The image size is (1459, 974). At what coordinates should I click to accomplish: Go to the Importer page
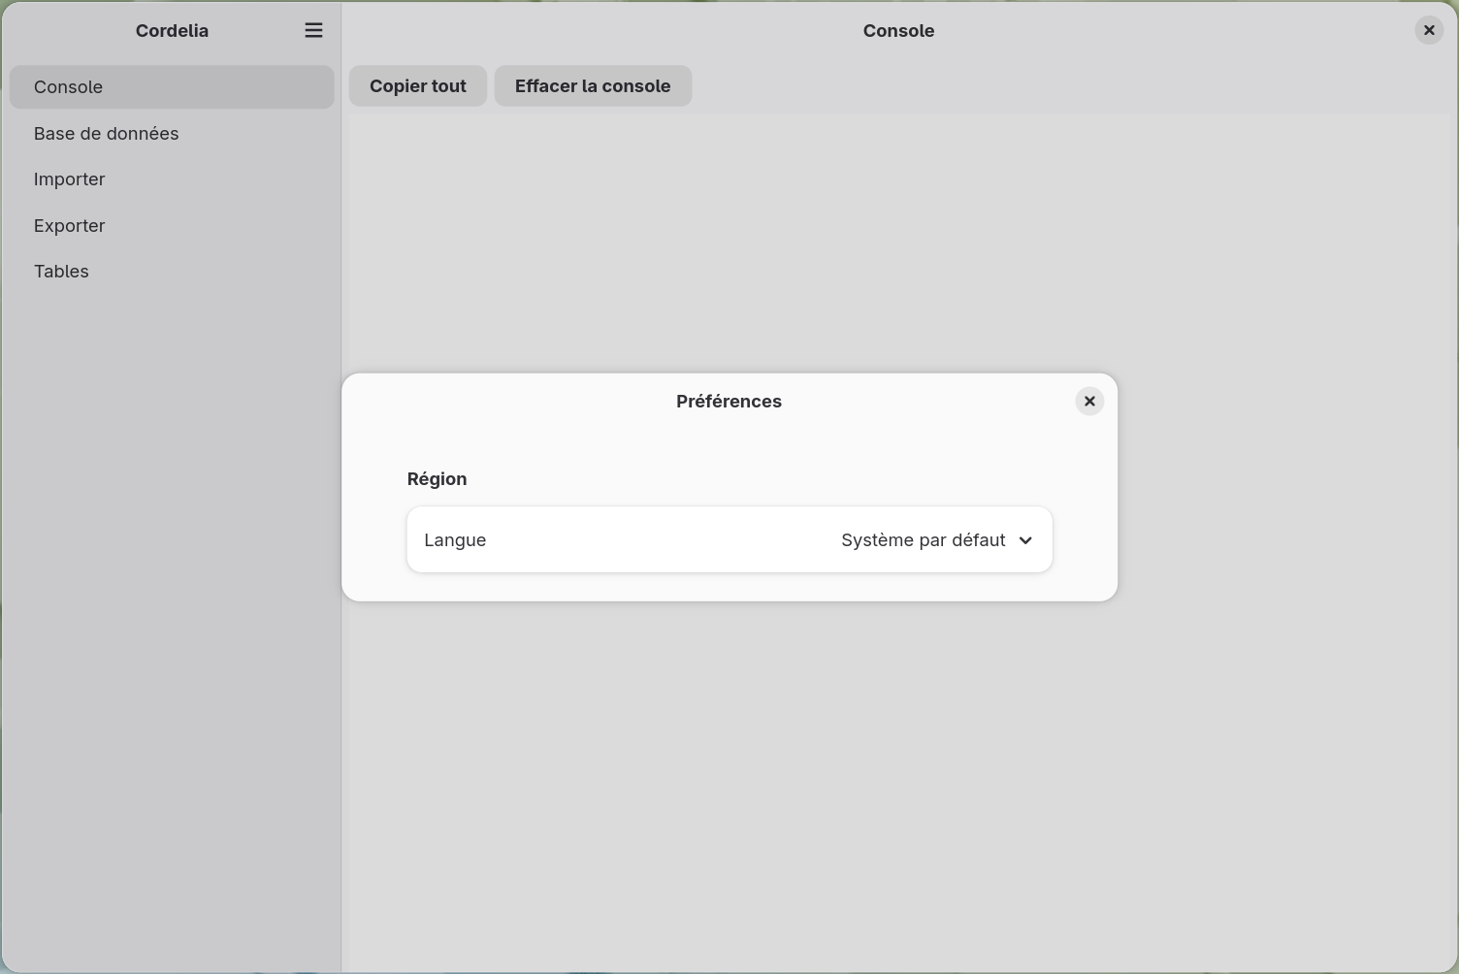click(172, 179)
